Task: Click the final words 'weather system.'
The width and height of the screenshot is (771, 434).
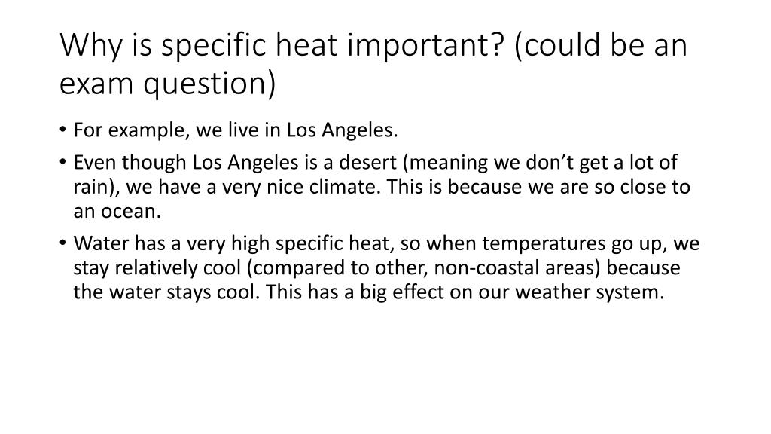Action: click(x=590, y=292)
